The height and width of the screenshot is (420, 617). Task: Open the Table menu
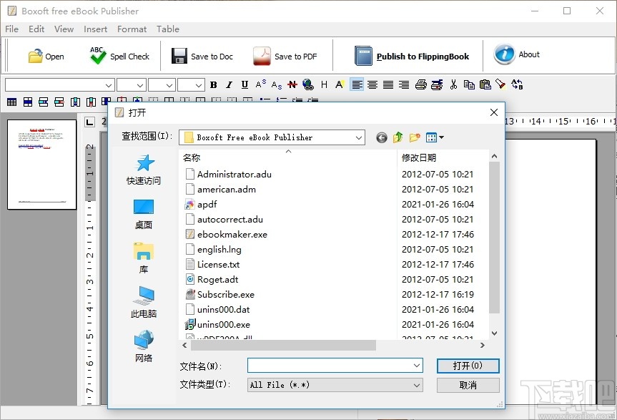168,29
